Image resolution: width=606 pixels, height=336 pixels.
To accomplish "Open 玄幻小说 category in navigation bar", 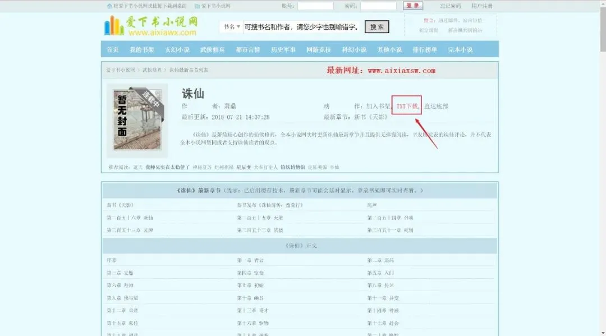I will click(177, 50).
